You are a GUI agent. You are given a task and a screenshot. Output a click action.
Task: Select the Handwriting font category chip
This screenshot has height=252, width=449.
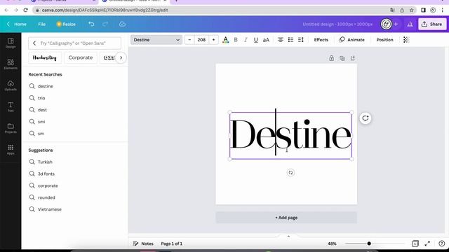click(44, 57)
